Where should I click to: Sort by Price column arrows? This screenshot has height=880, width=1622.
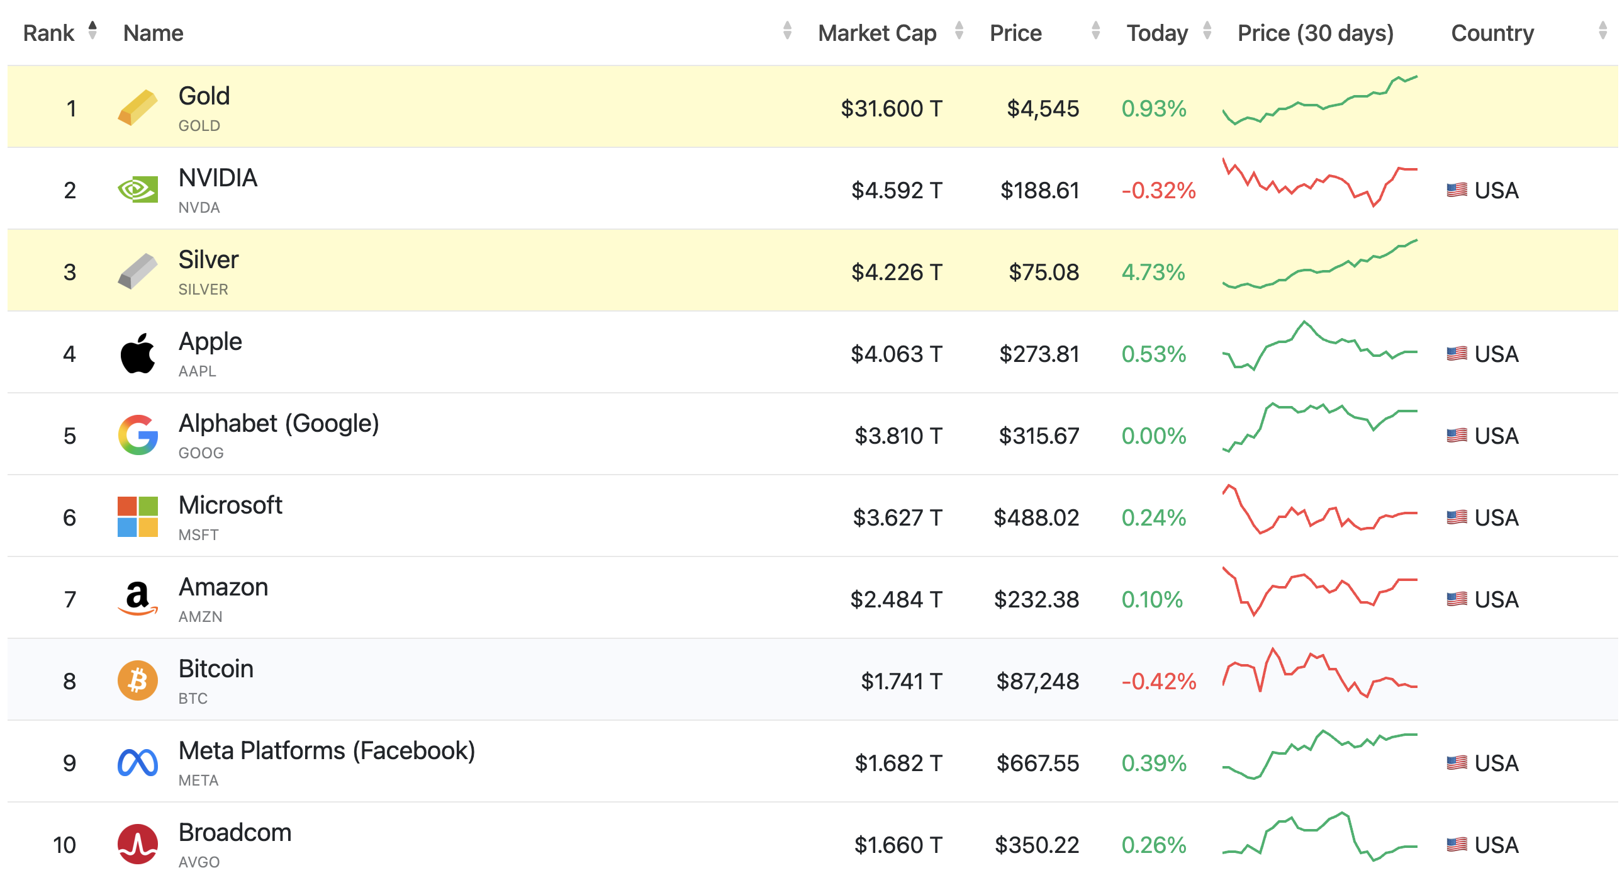[1095, 30]
